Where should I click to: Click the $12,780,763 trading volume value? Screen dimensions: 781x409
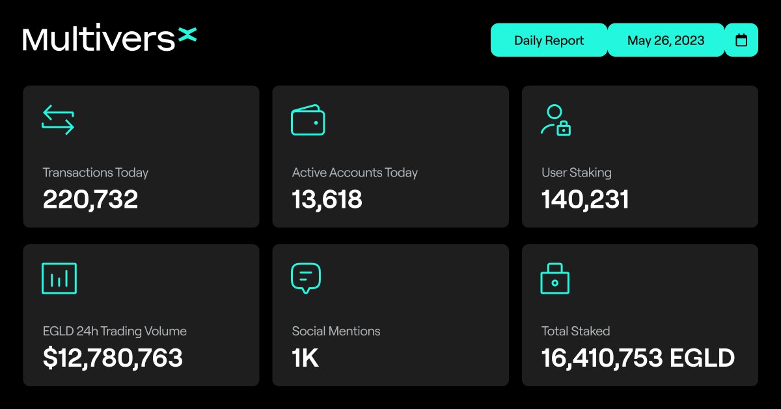(113, 358)
